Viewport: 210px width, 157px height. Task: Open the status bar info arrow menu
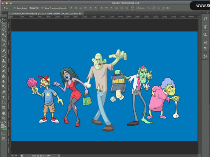[x=59, y=156]
